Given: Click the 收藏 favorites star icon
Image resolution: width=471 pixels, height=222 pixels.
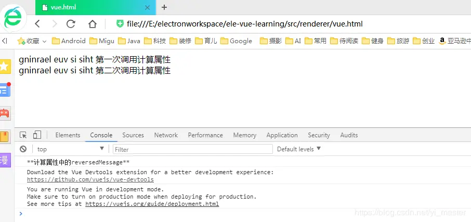Looking at the screenshot, I should click(21, 41).
